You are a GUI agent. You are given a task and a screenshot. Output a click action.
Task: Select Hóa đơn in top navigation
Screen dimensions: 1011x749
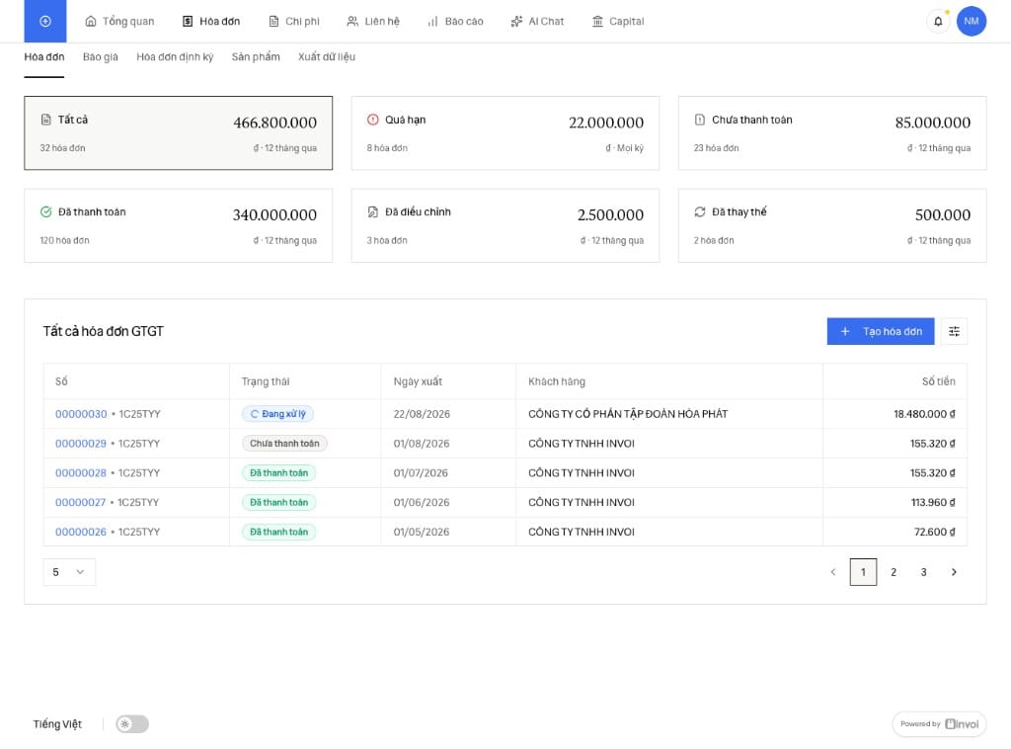pyautogui.click(x=211, y=22)
